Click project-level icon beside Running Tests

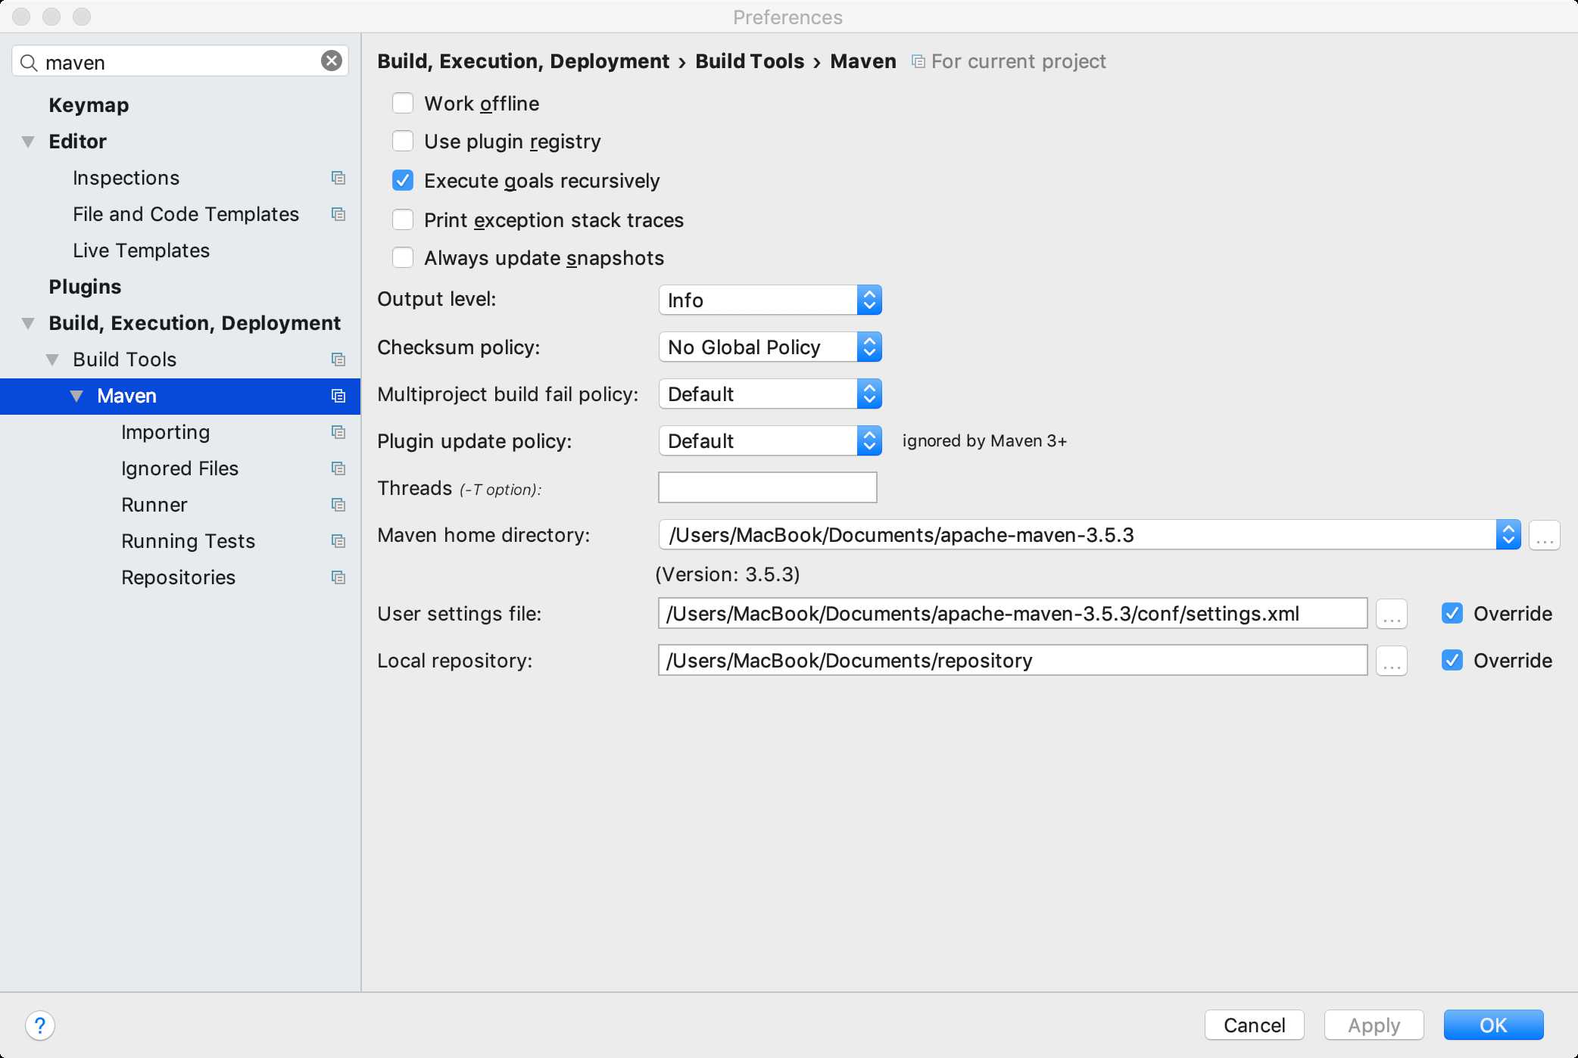tap(338, 541)
